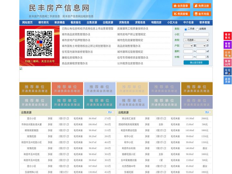Open the 玉泉明珠小区 sale listing

[x=32, y=172]
